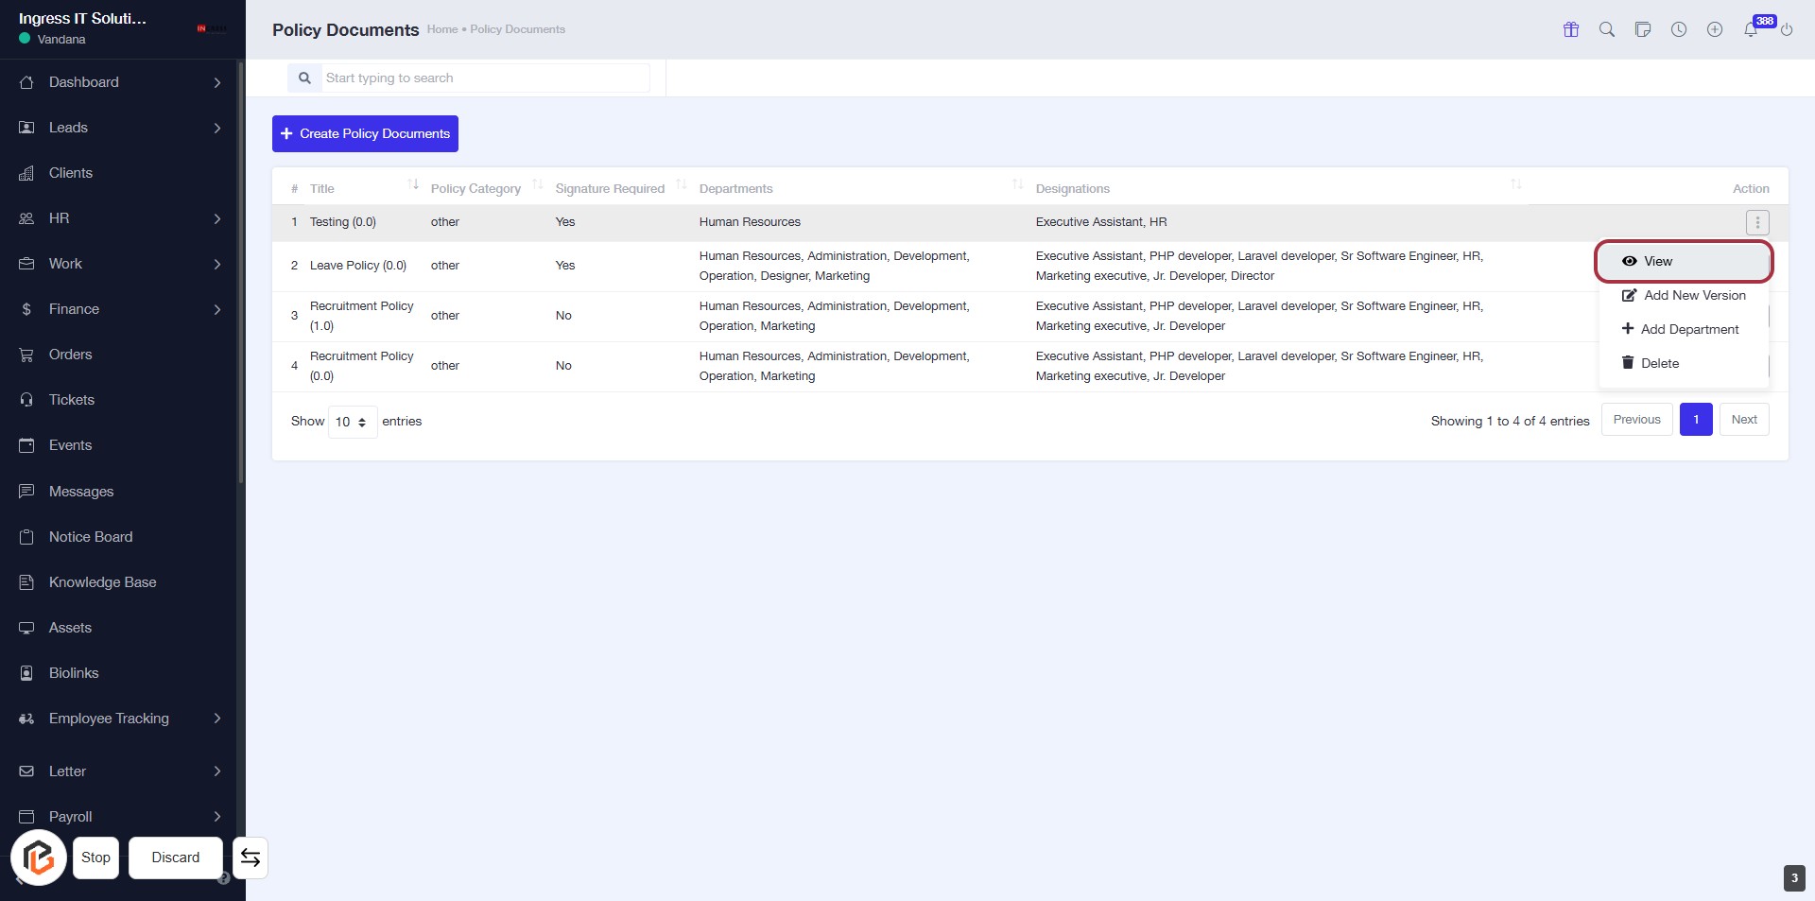
Task: Open the entries-per-page dropdown showing 10
Action: pyautogui.click(x=352, y=422)
